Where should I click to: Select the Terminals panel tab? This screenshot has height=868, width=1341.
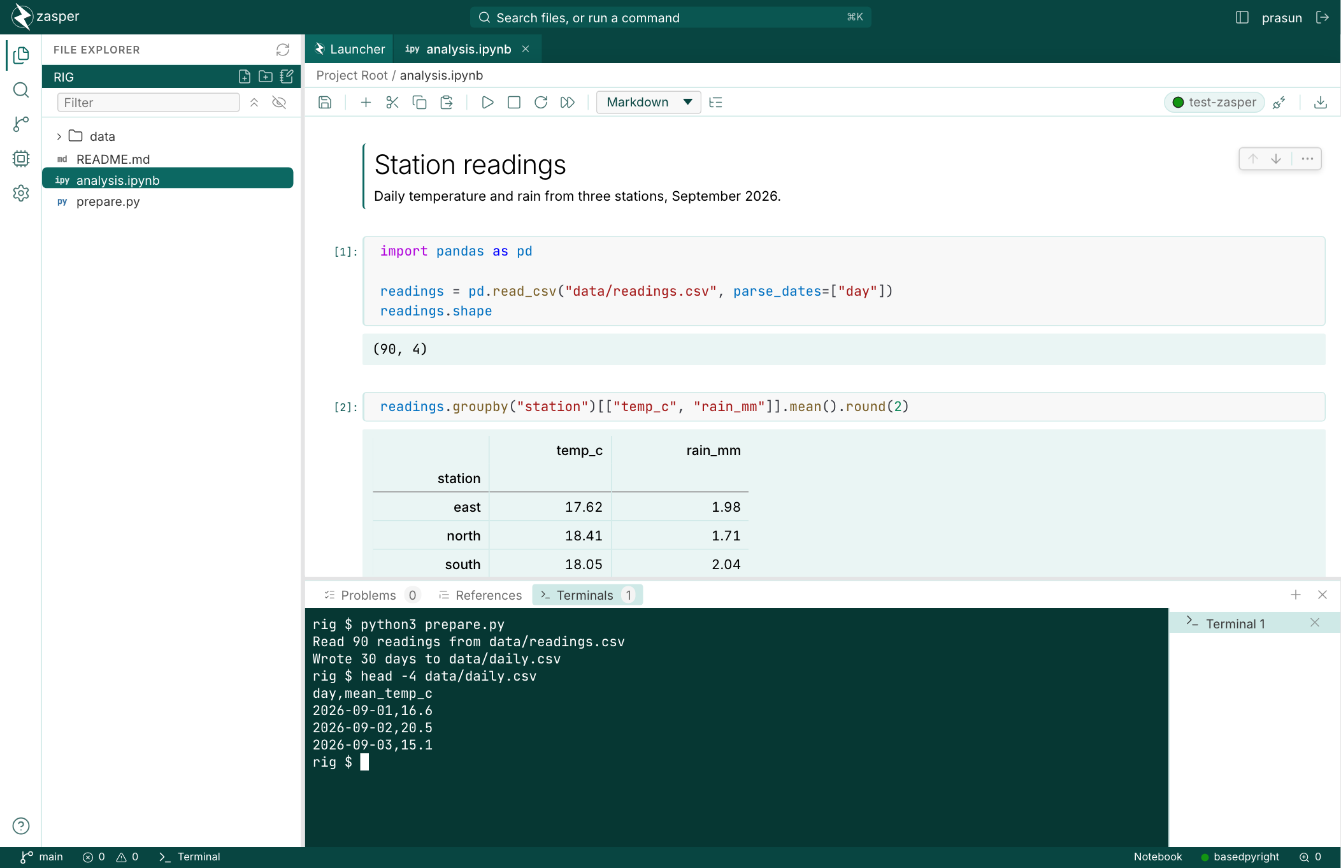tap(587, 595)
